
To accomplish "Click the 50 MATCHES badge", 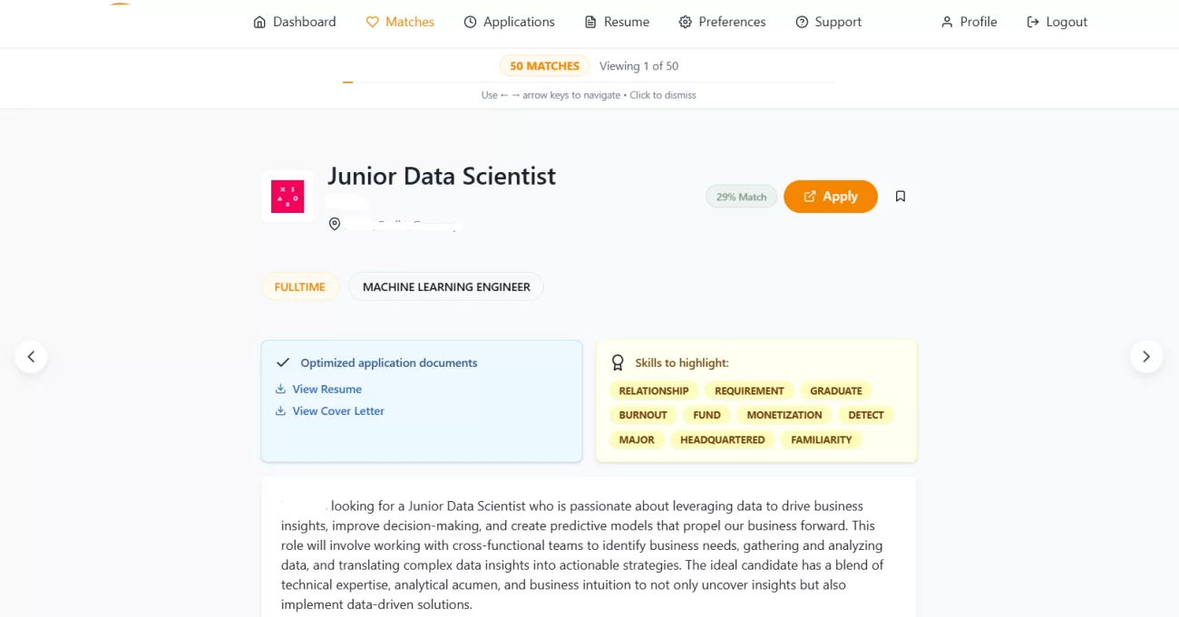I will (544, 66).
